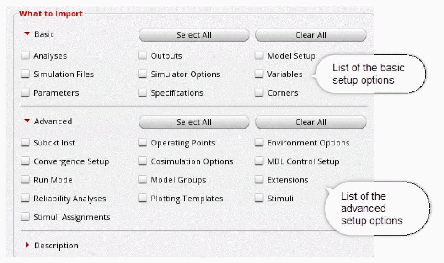Screen dimensions: 444x263
Task: Enable the Stimuli Assignments checkbox
Action: pos(26,217)
